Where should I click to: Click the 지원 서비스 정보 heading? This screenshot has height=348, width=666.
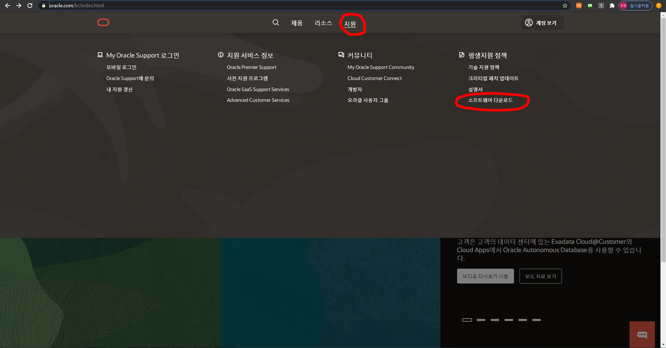(x=250, y=55)
